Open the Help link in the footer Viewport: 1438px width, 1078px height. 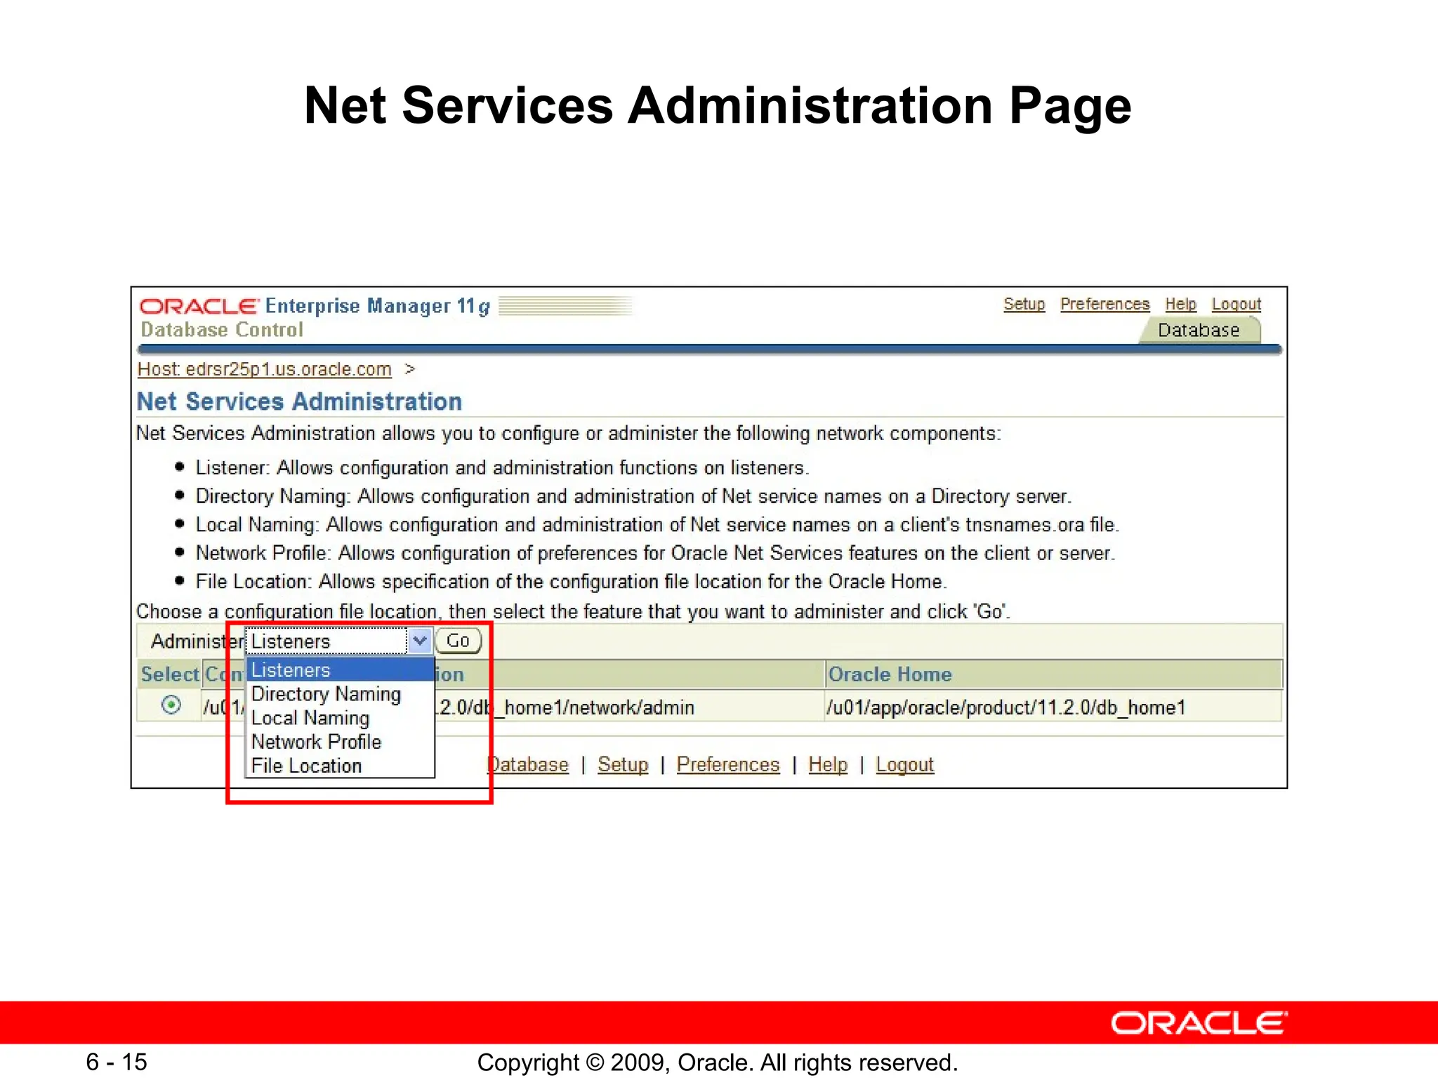(828, 765)
